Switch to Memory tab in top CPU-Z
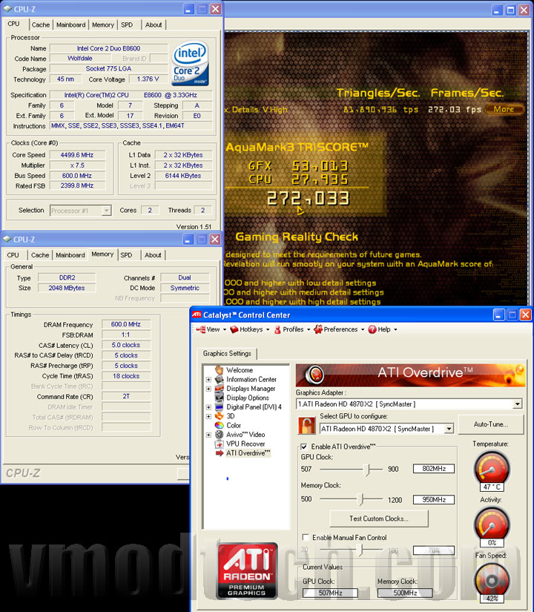Screen dimensions: 534x612 coord(103,25)
